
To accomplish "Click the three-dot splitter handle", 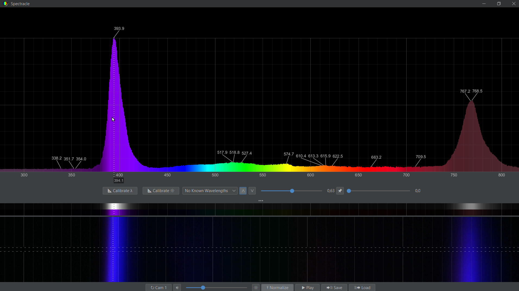I will (261, 201).
